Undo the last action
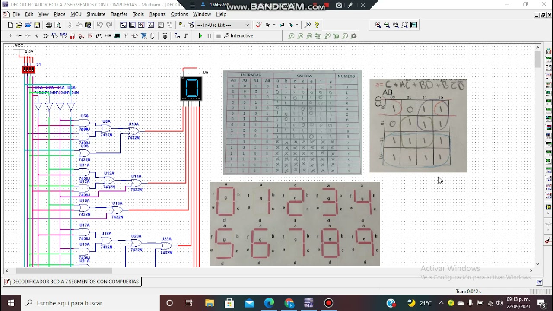Viewport: 553px width, 311px height. pos(100,25)
